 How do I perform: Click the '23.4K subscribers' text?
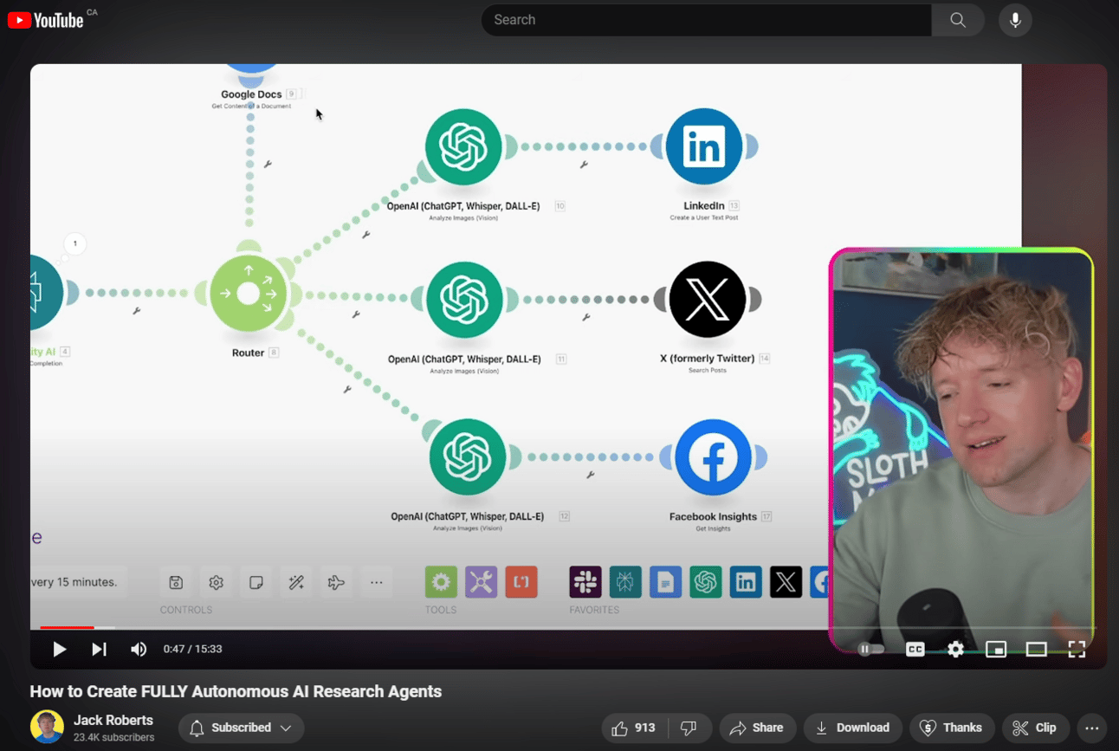113,738
